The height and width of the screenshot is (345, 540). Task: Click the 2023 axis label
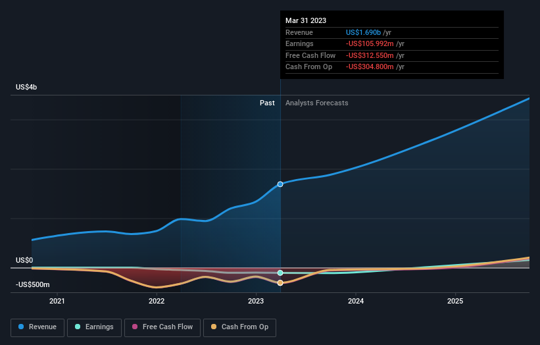click(256, 302)
